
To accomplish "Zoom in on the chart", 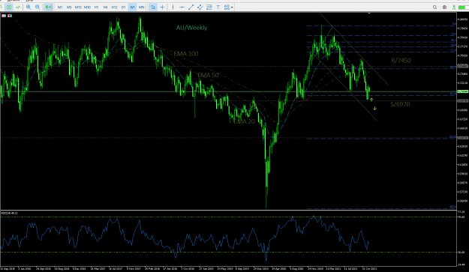I will [x=29, y=7].
